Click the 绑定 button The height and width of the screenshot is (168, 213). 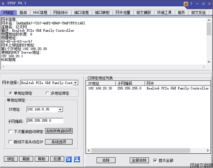(x=11, y=159)
